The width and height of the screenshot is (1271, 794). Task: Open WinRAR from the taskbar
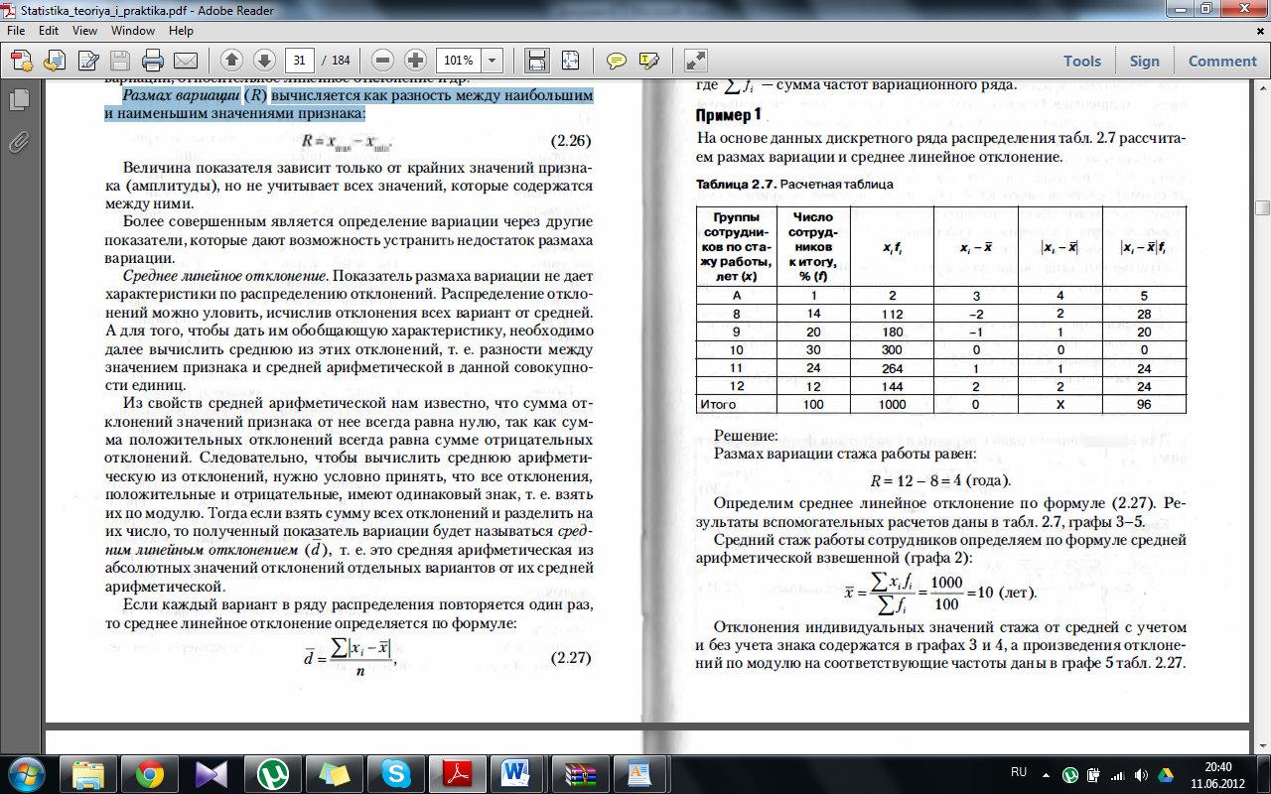pyautogui.click(x=578, y=773)
